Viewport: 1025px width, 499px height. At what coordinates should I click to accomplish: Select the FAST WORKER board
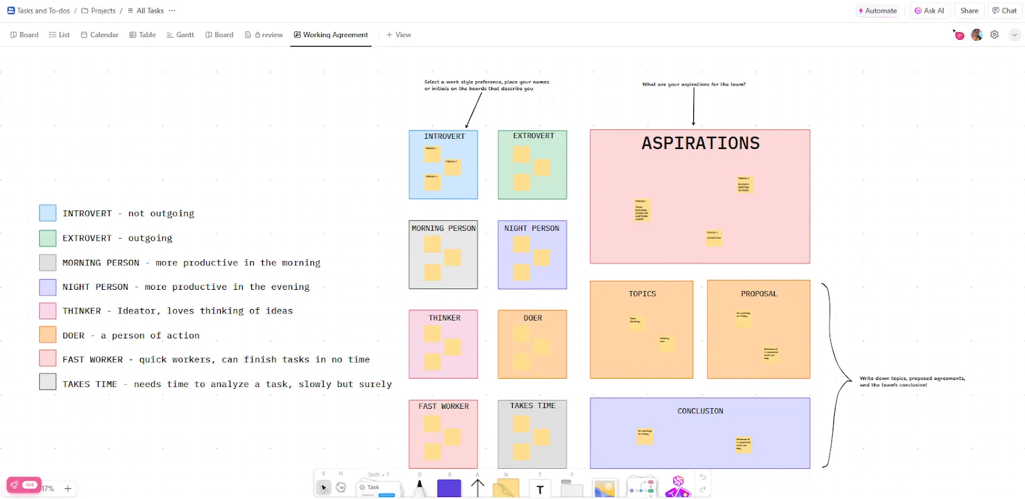[443, 434]
